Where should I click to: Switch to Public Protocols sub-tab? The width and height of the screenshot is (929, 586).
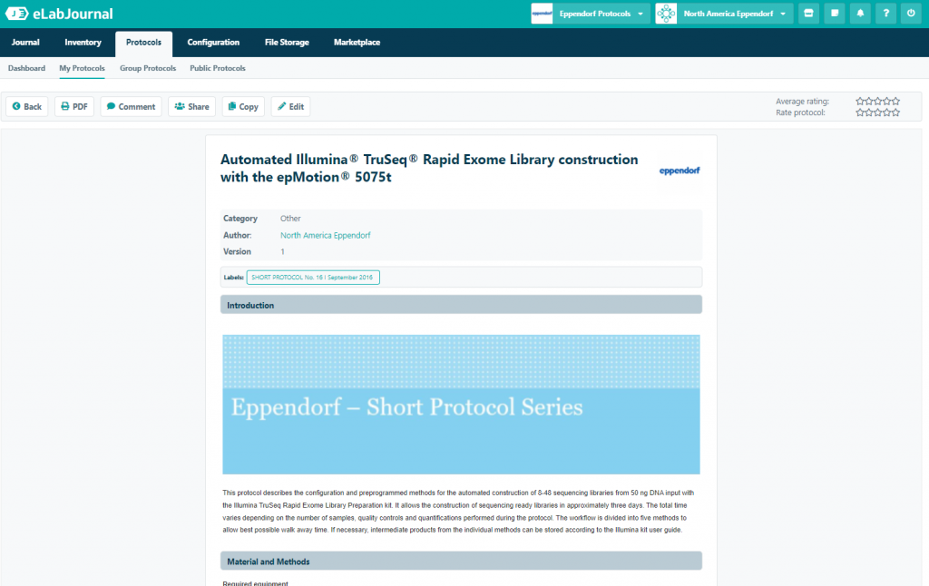[x=218, y=68]
